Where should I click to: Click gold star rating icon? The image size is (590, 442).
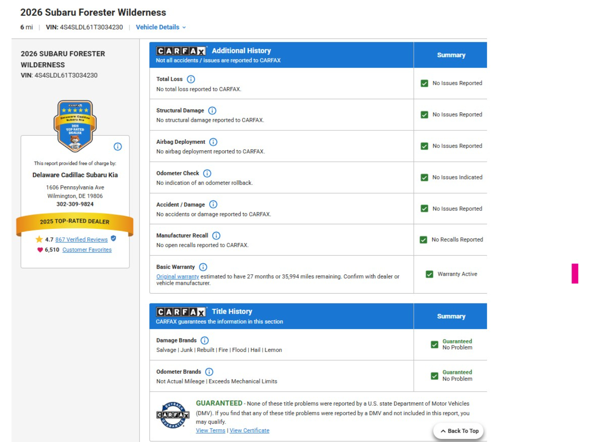pos(39,239)
